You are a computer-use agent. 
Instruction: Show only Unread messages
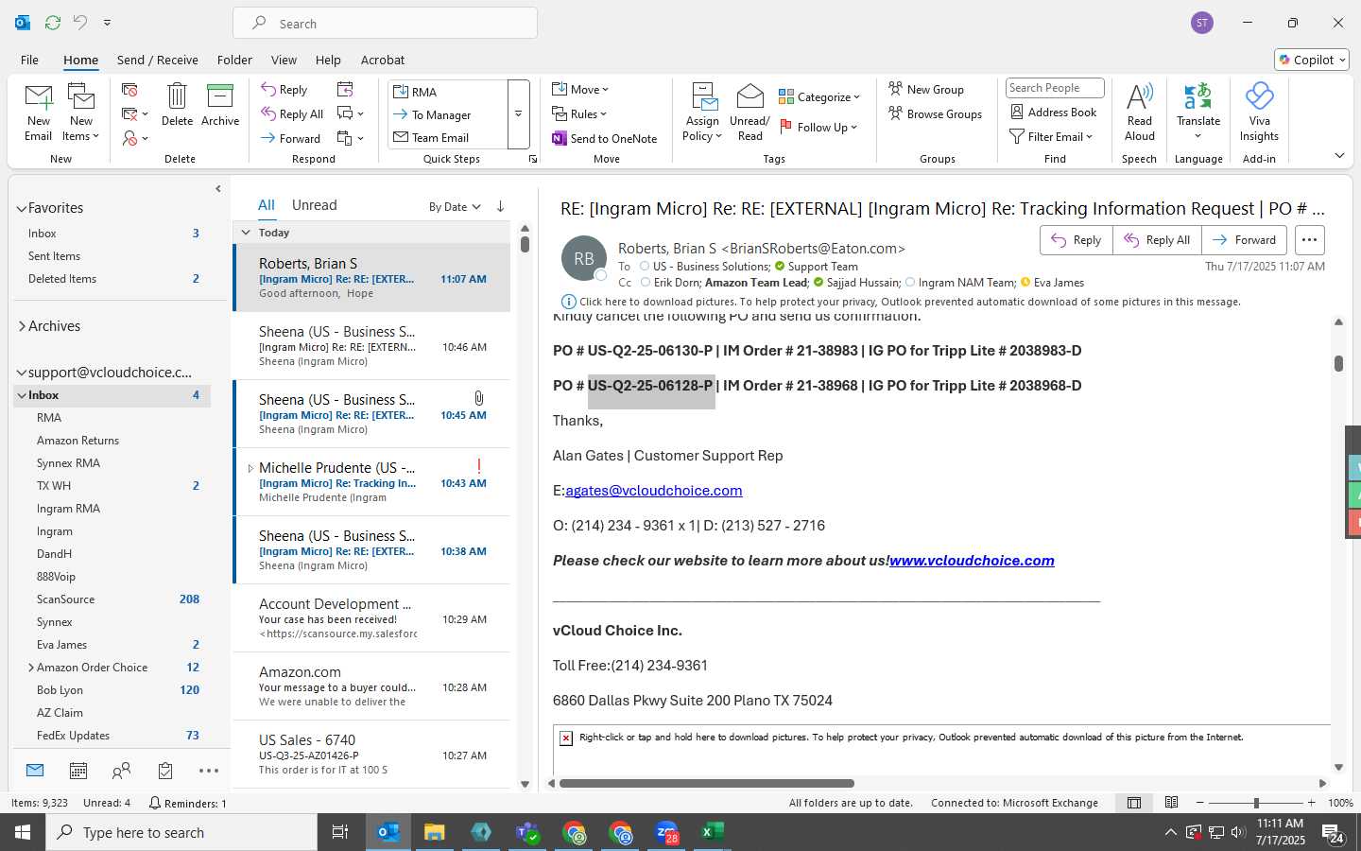(x=315, y=205)
